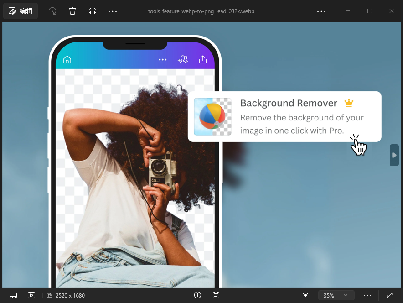
Task: Fit image to window
Action: [x=305, y=295]
